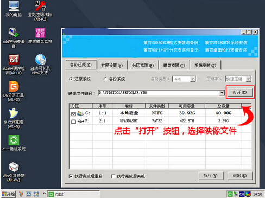Click the second system tray icon
265x198 pixels.
(236, 194)
